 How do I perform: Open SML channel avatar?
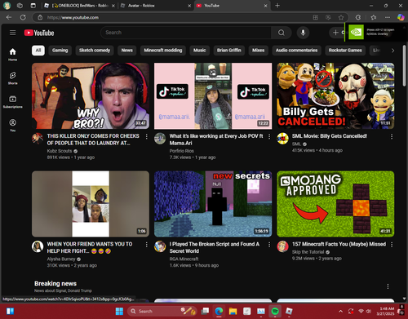pyautogui.click(x=282, y=139)
